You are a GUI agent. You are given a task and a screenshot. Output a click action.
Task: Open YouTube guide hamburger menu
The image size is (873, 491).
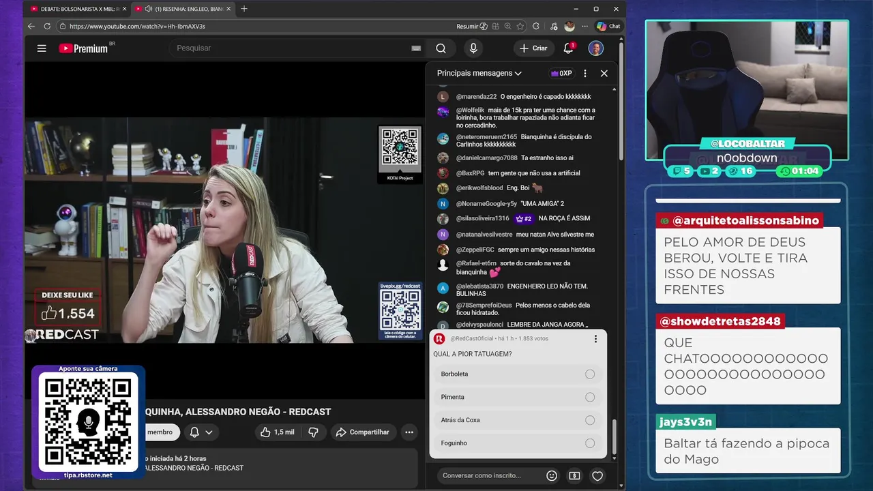click(42, 48)
